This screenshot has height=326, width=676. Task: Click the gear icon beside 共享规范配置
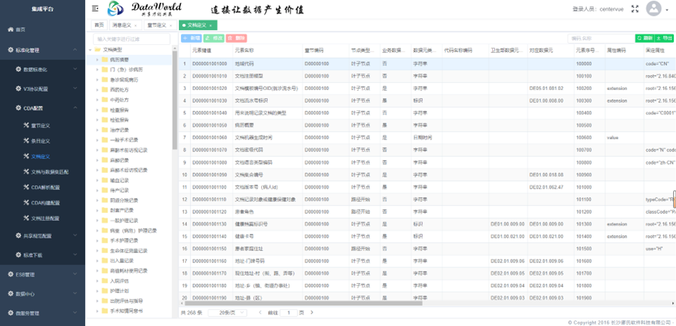pyautogui.click(x=18, y=236)
